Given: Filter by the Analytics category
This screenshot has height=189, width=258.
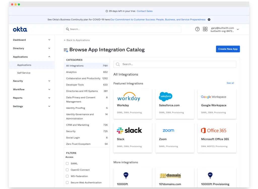Looking at the screenshot, I should pos(87,72).
